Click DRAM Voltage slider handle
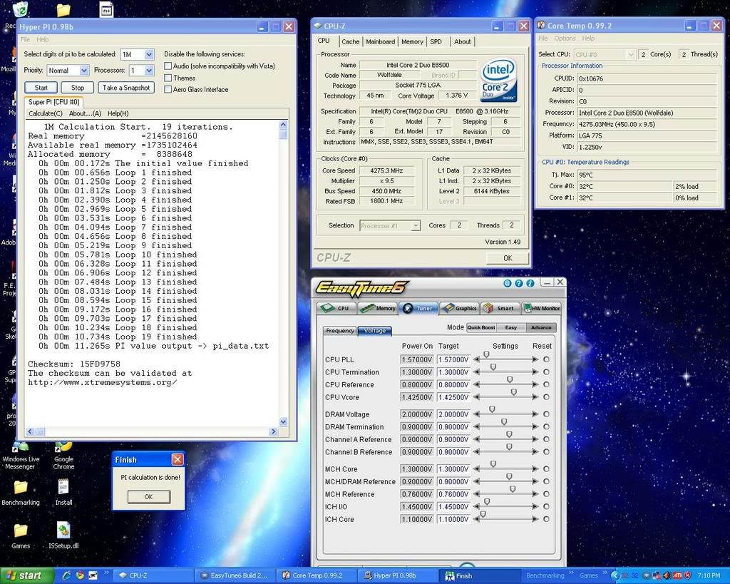The image size is (730, 584). [492, 409]
